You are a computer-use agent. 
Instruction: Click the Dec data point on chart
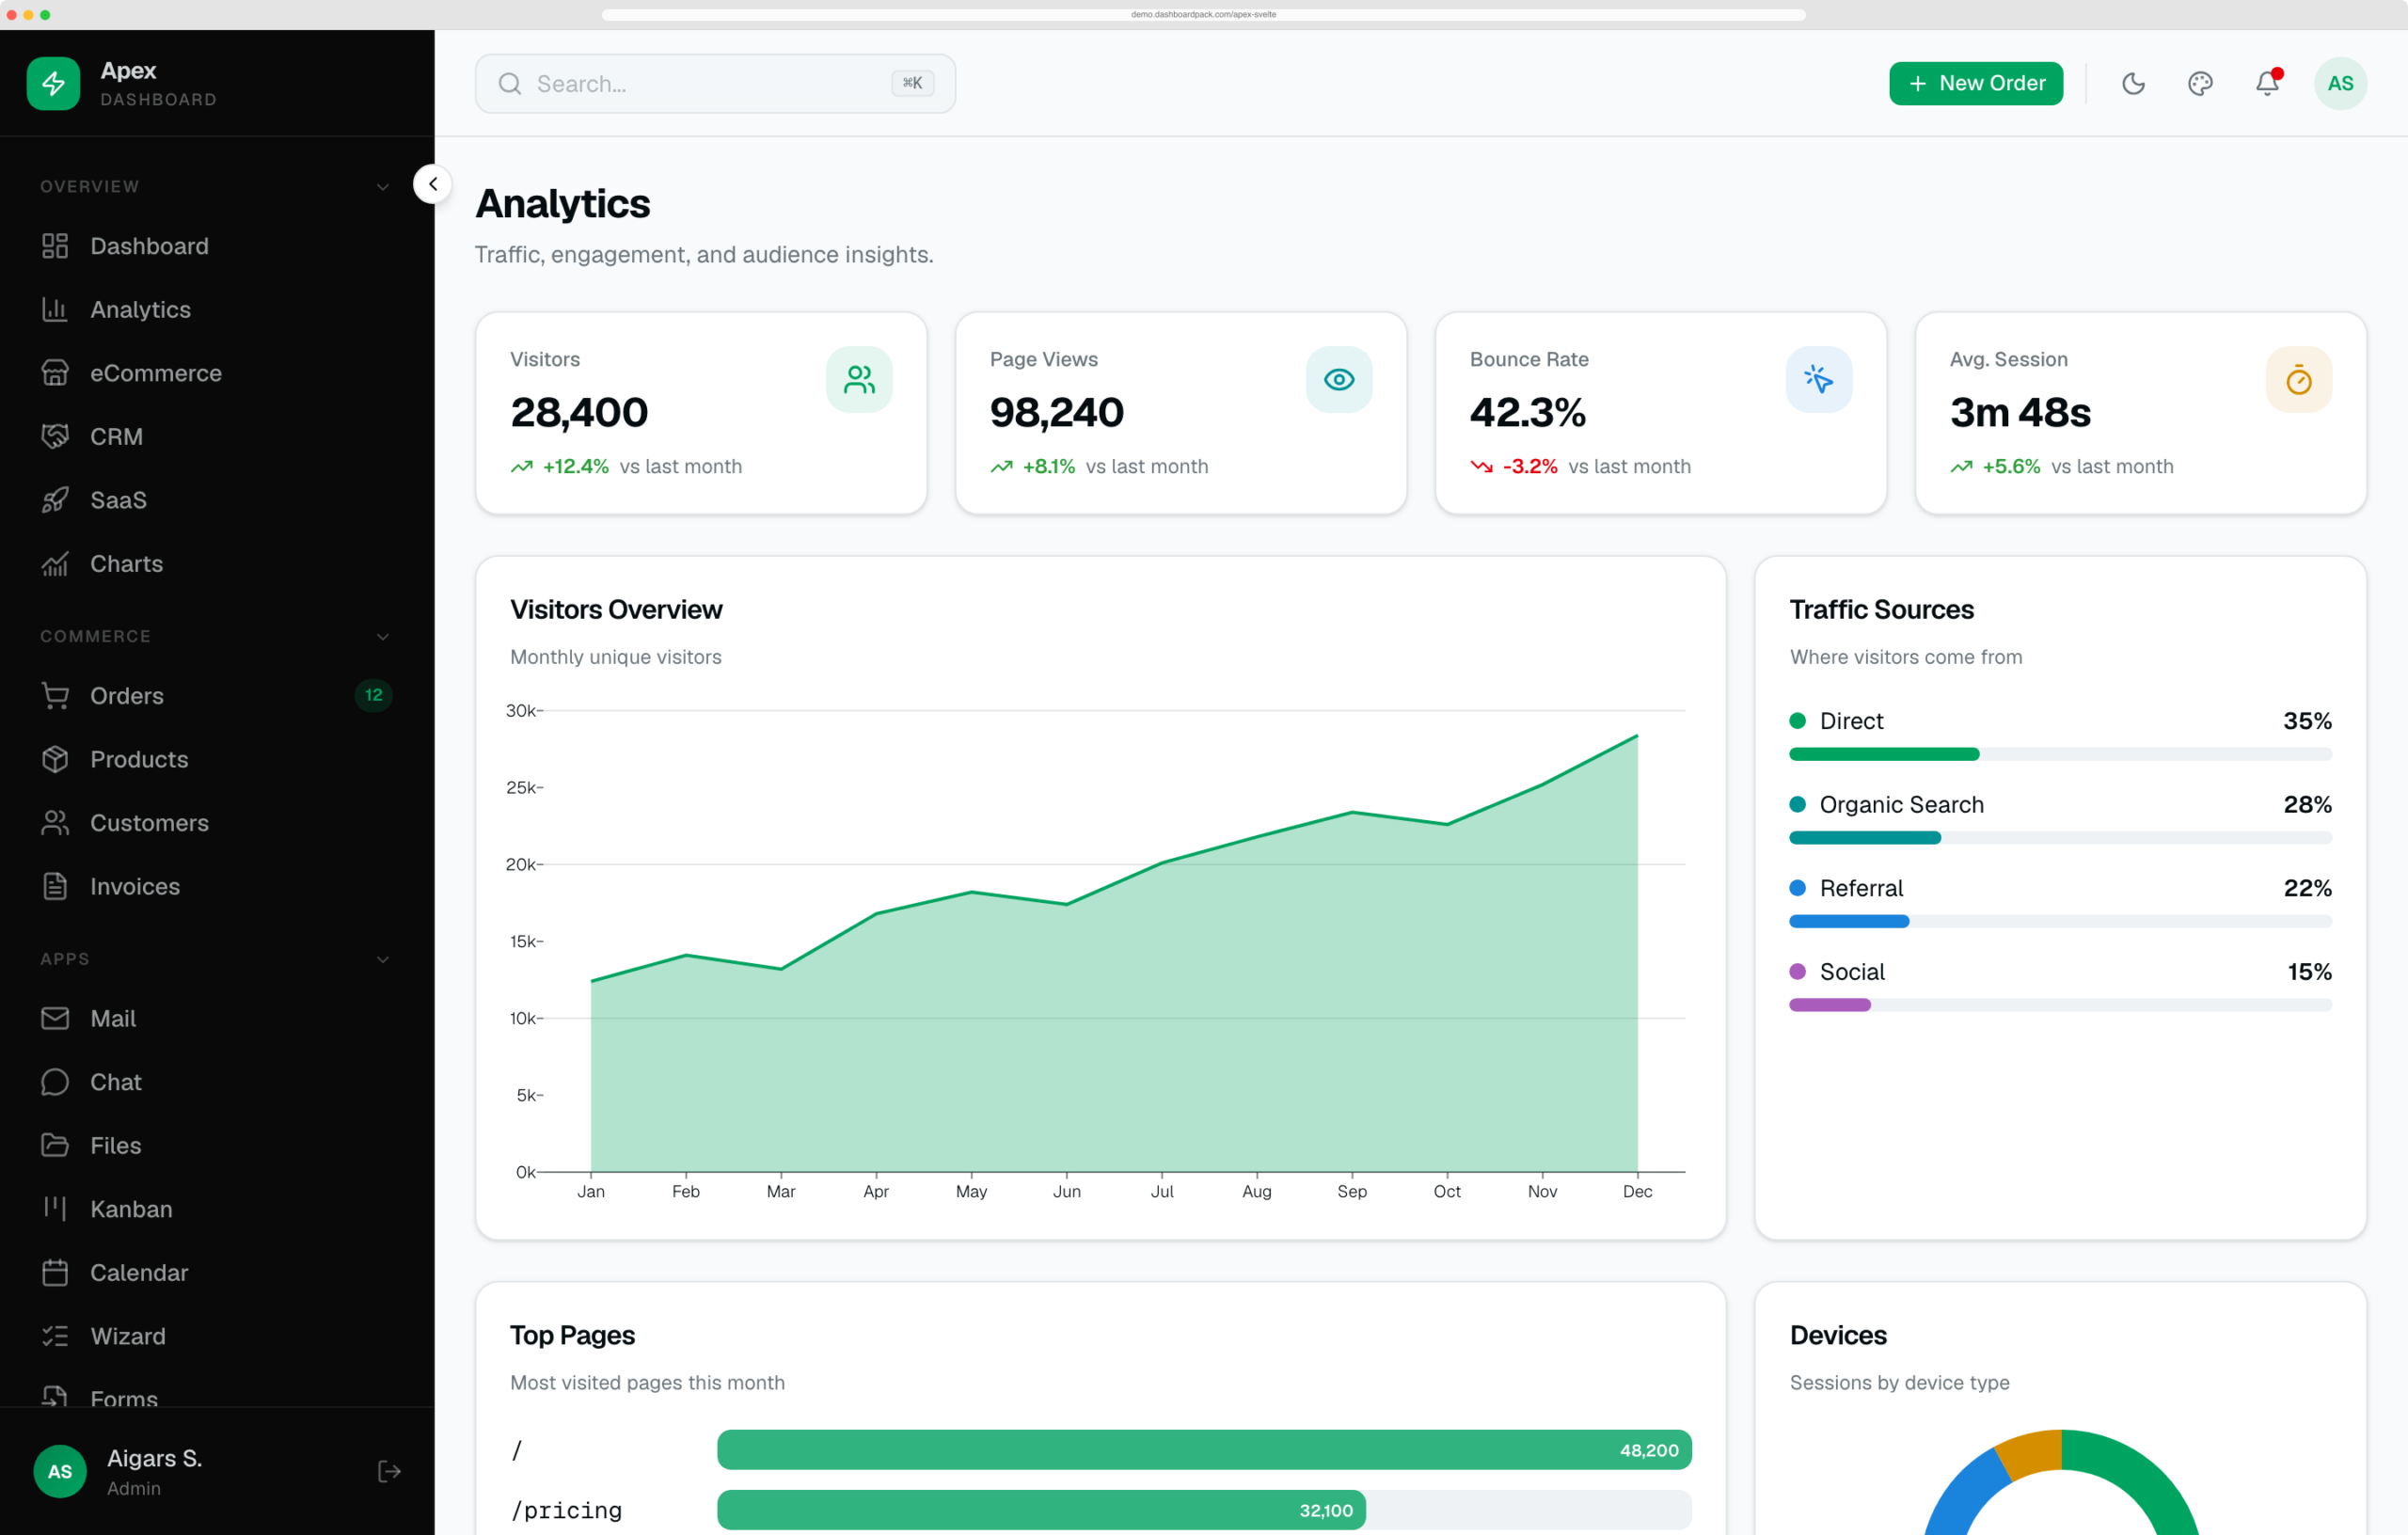point(1637,736)
